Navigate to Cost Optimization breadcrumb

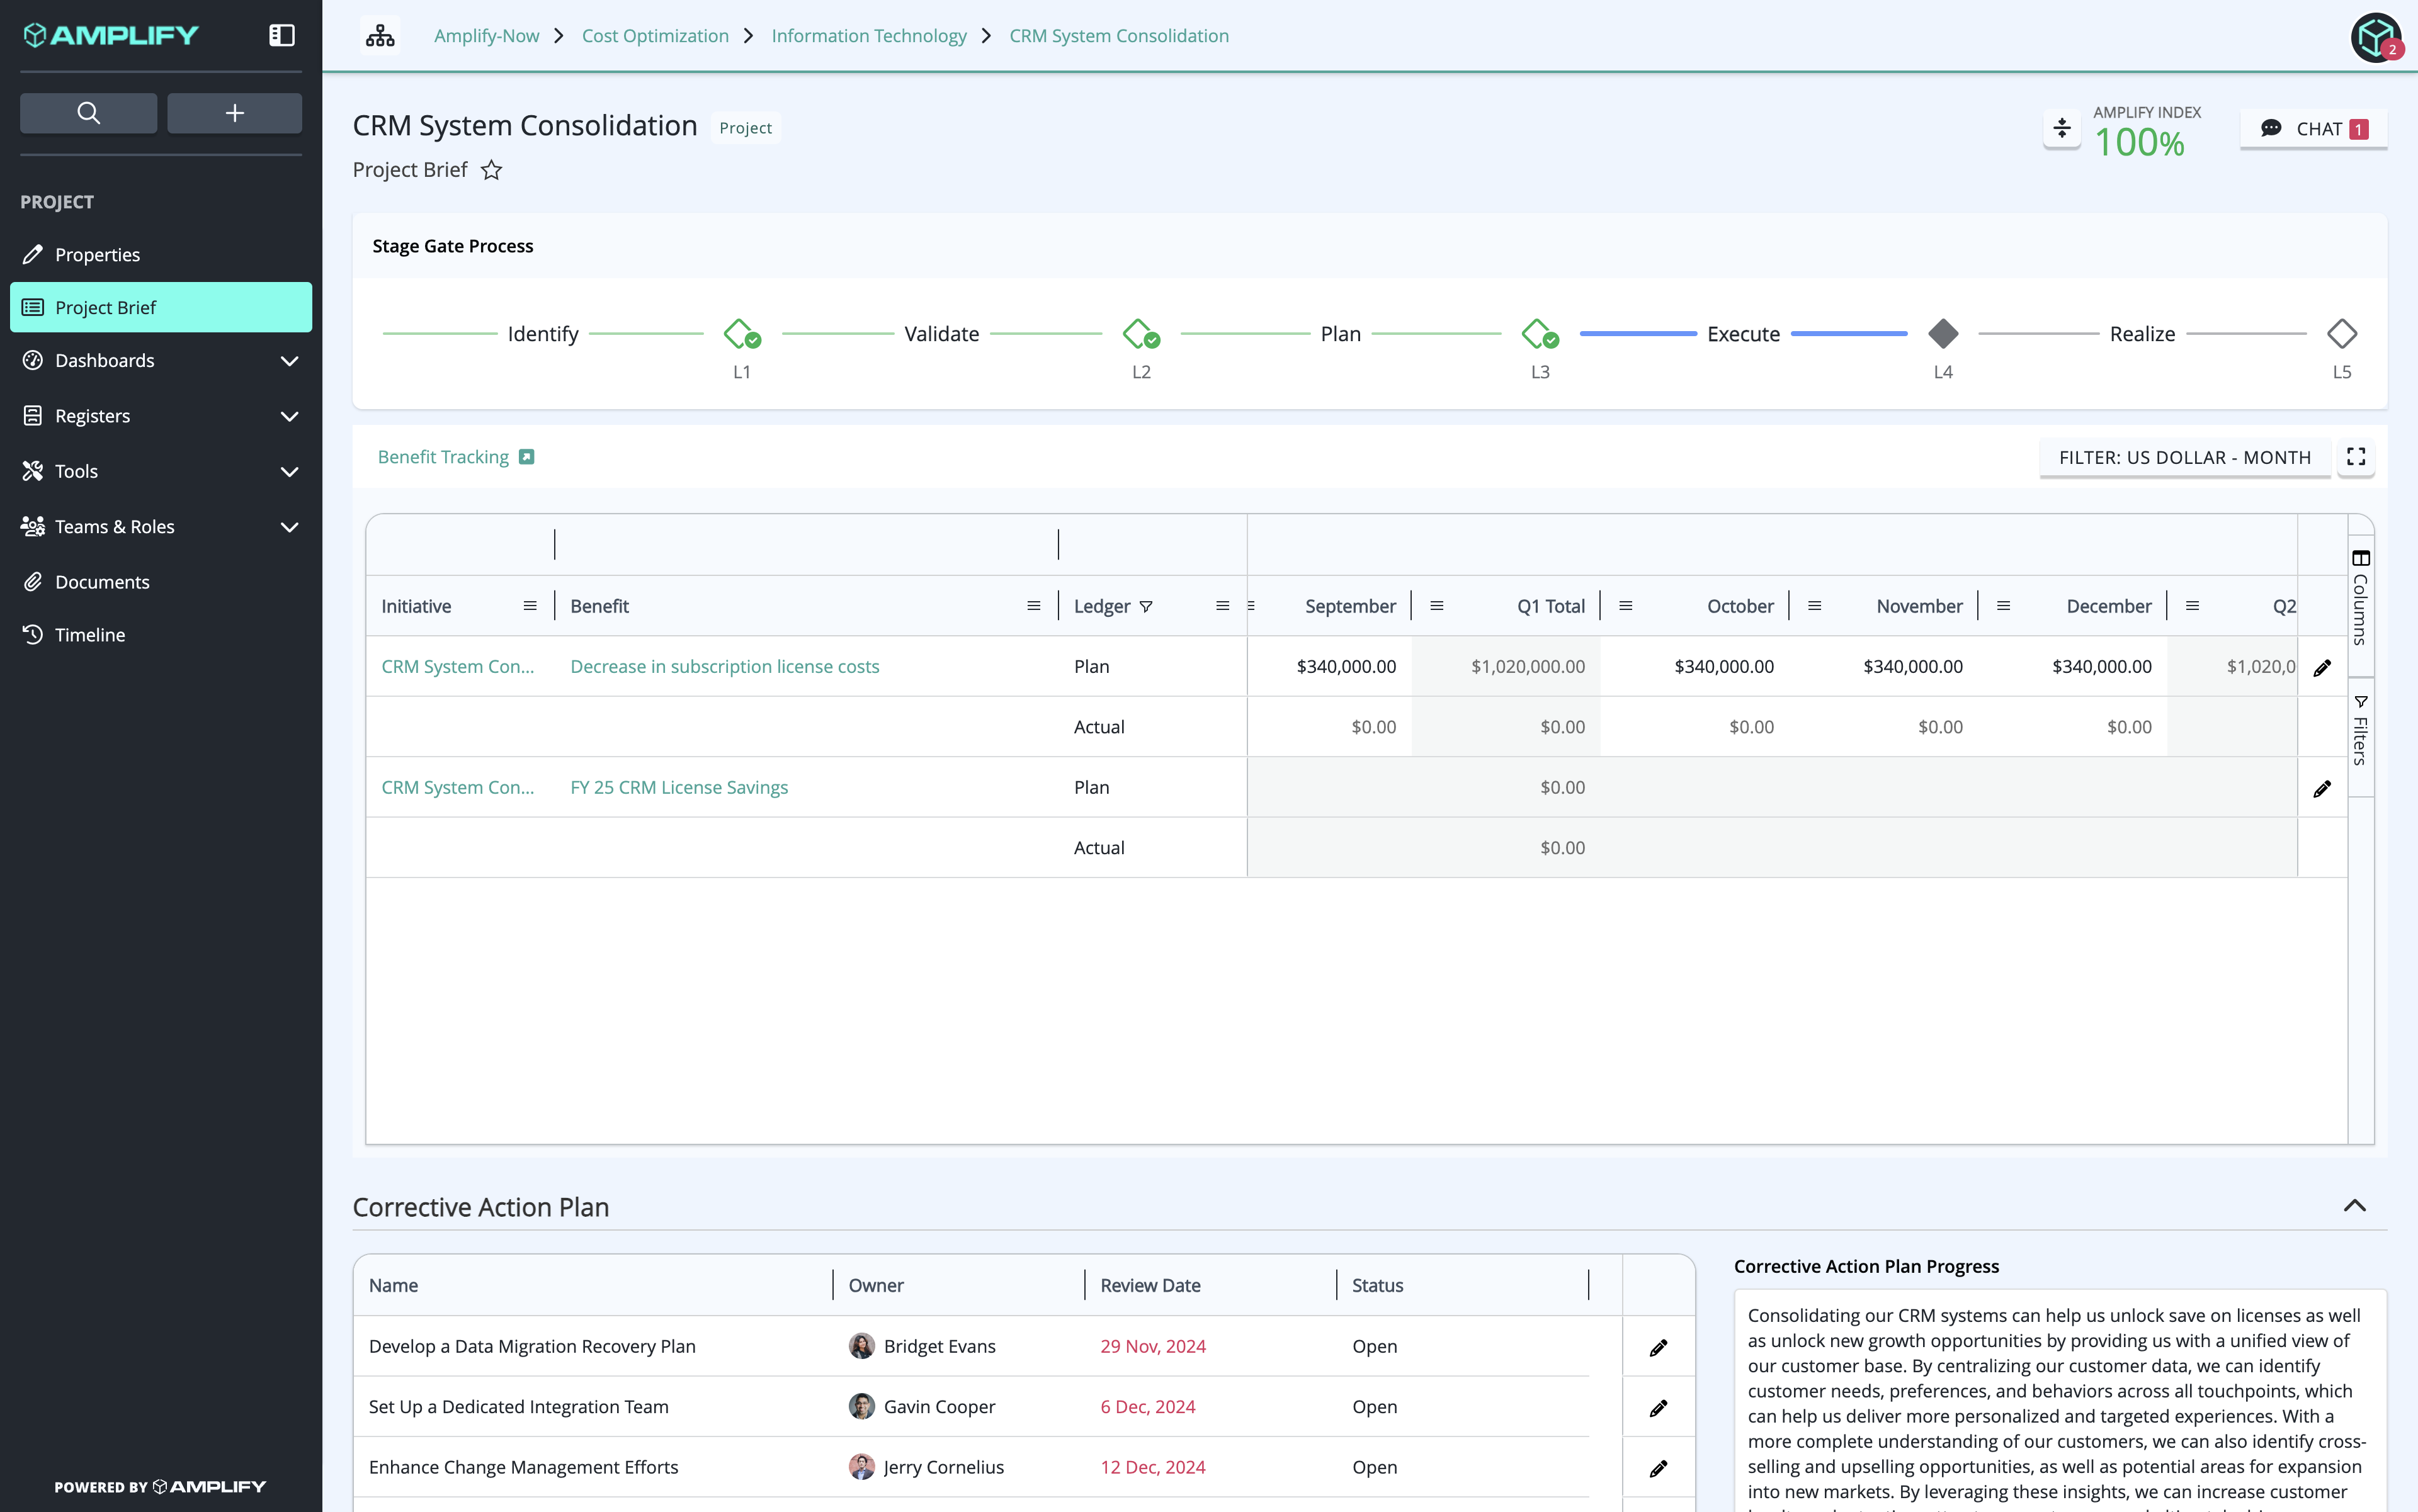pos(656,36)
